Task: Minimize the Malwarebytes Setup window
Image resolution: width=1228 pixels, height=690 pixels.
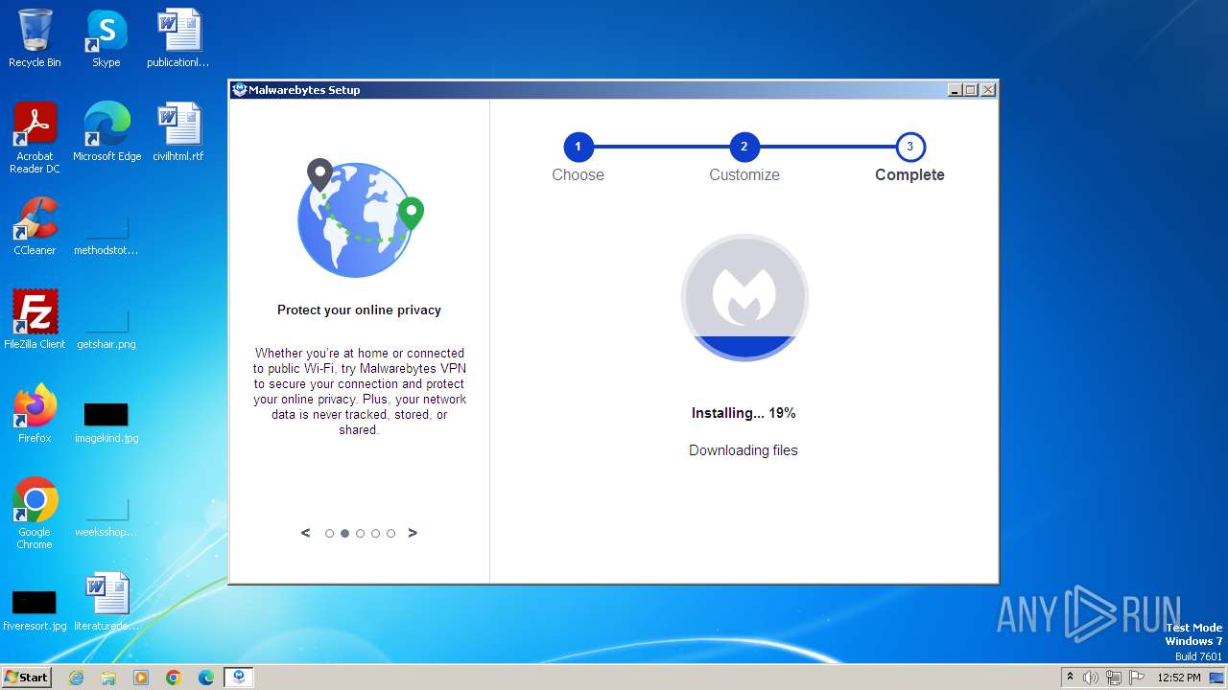Action: click(954, 90)
